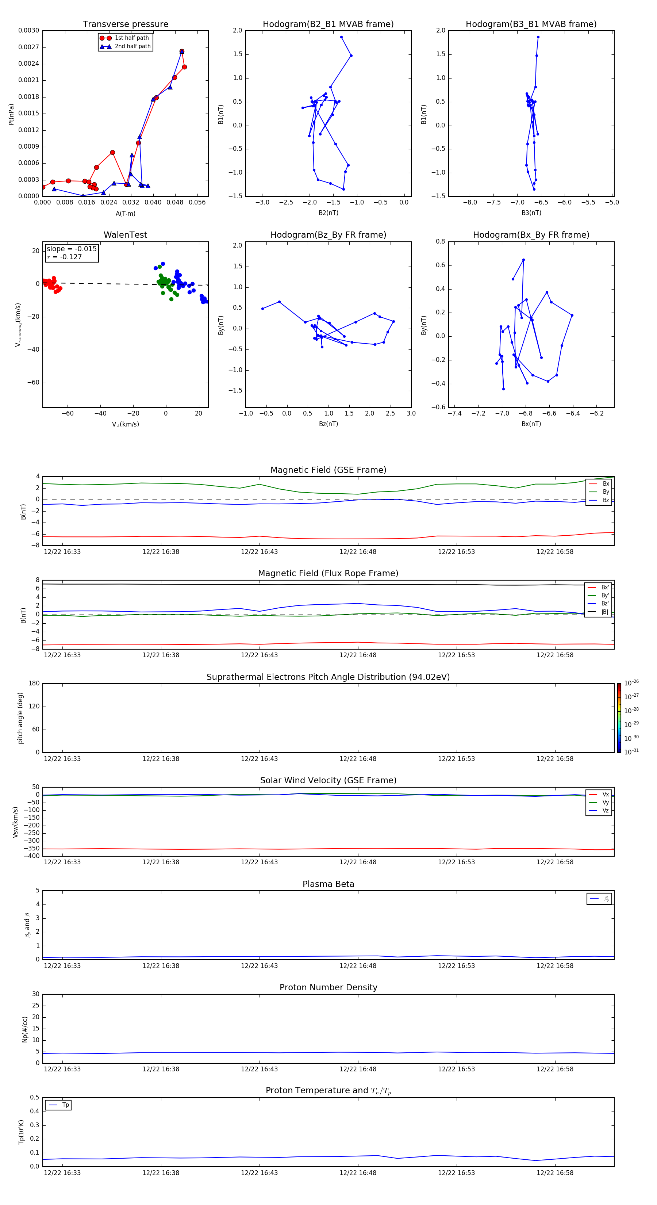
Task: Click the "2nd half path" legend entry
Action: click(x=125, y=46)
